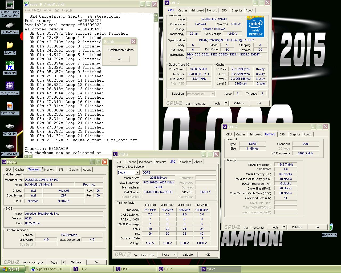Image resolution: width=341 pixels, height=273 pixels.
Task: Close the Finish dialog
Action: pos(133,42)
